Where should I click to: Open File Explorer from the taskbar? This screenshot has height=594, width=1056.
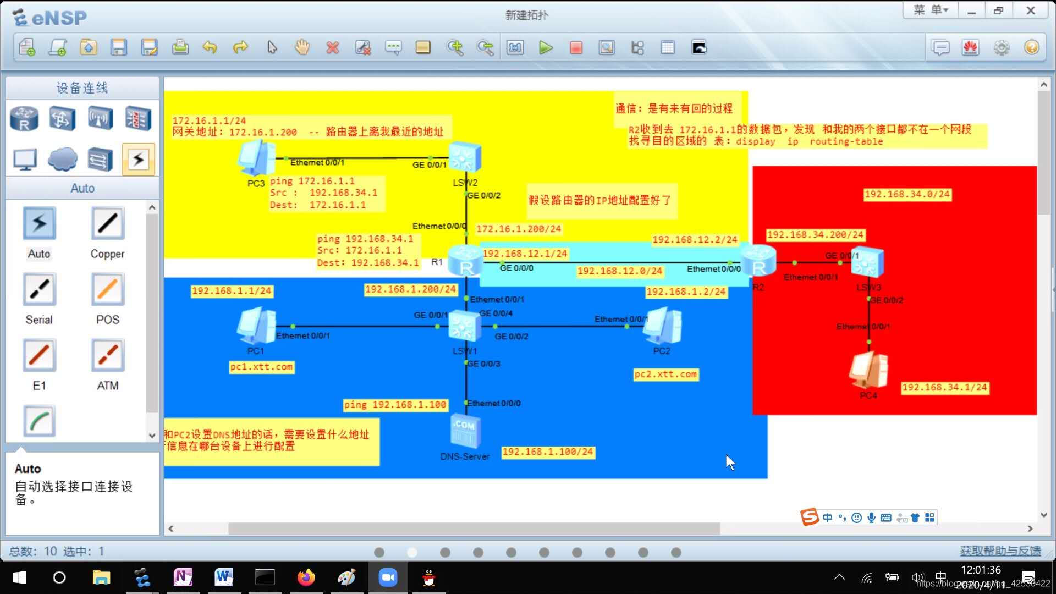(101, 577)
